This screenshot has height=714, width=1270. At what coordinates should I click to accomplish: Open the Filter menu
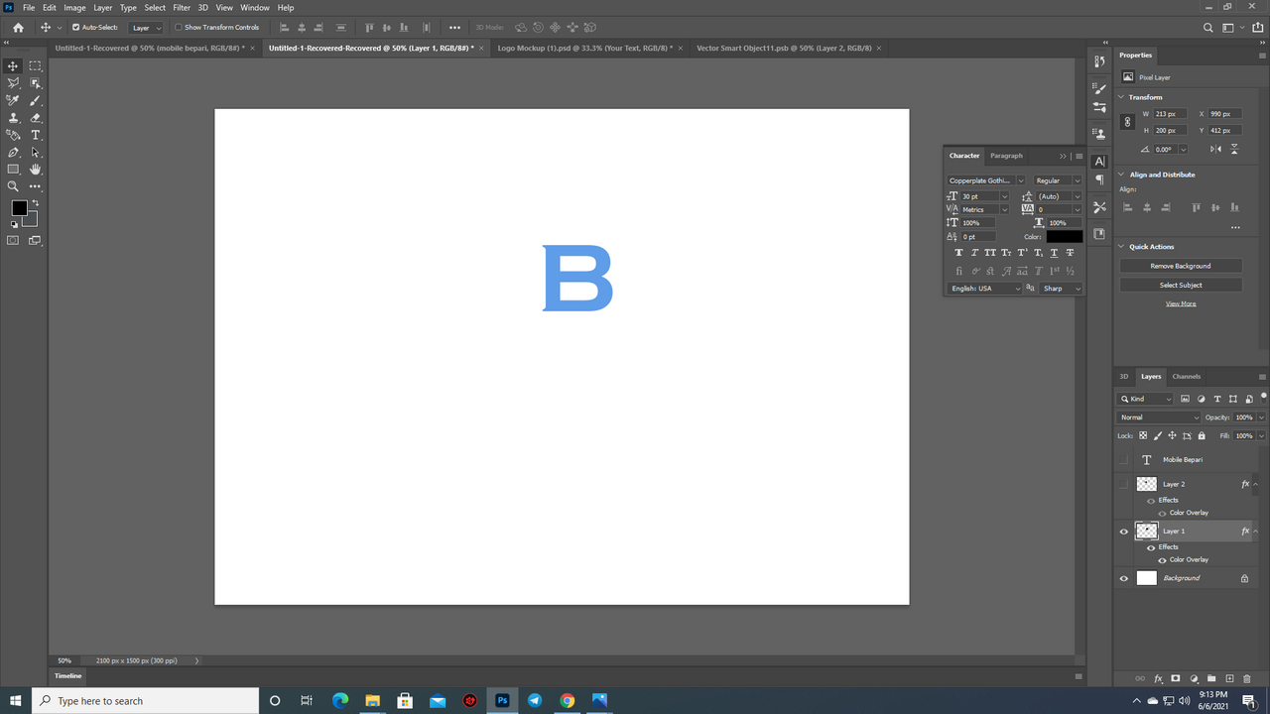182,7
